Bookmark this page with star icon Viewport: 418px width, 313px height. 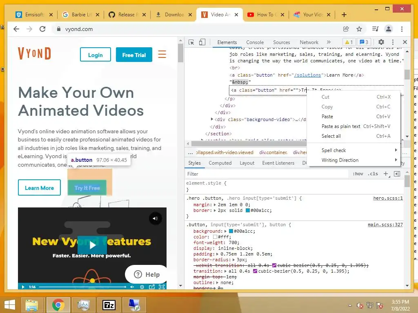click(359, 29)
